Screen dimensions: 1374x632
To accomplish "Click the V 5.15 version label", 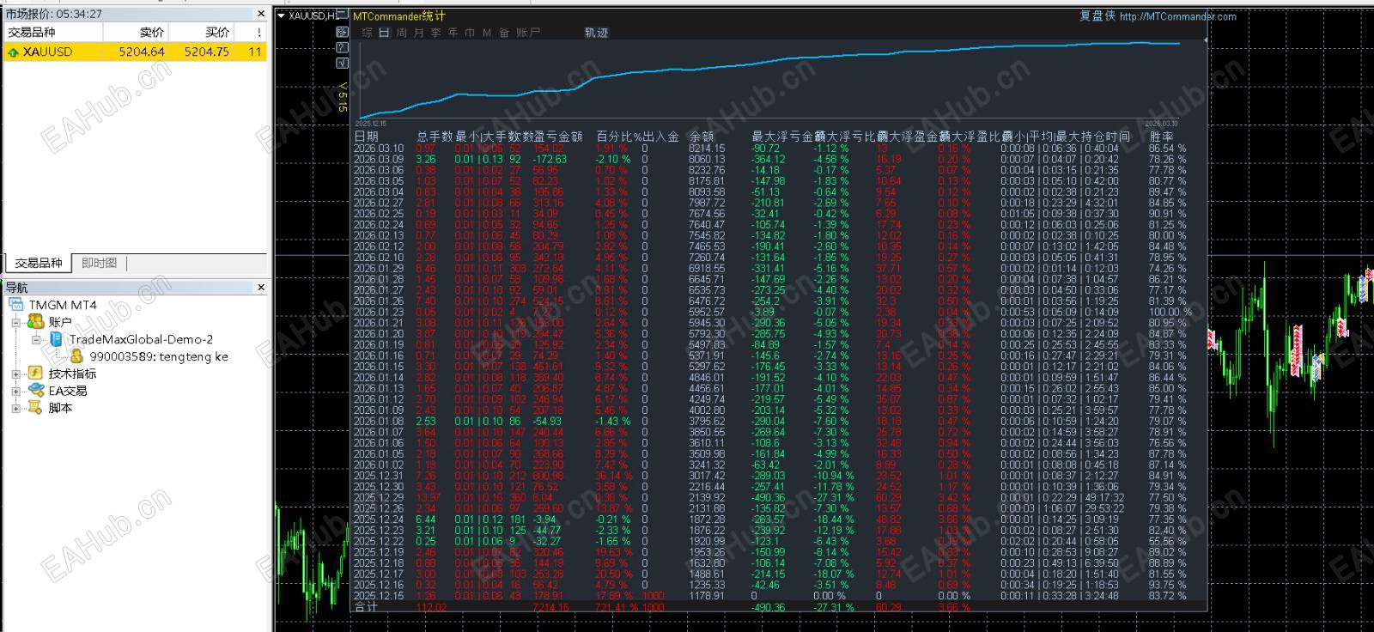I will [342, 97].
